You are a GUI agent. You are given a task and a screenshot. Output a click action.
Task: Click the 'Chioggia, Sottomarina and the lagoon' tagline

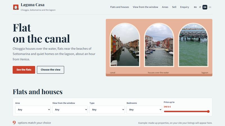click(38, 10)
